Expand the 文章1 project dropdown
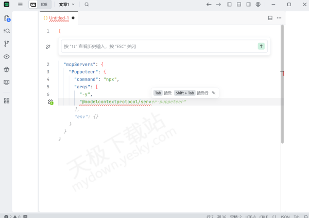The width and height of the screenshot is (309, 218). click(66, 4)
